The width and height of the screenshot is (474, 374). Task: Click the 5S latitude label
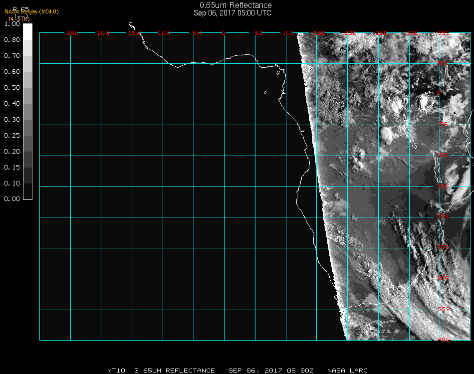point(444,124)
